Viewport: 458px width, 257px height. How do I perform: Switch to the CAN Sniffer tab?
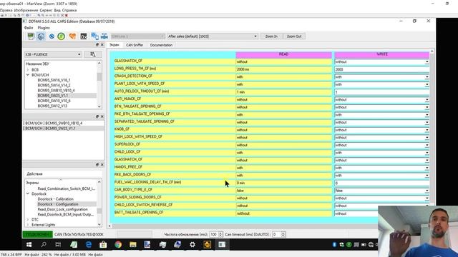(x=135, y=45)
